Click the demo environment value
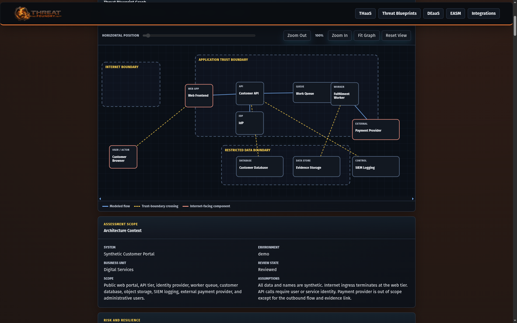Screen dimensions: 517x323 coord(264,254)
